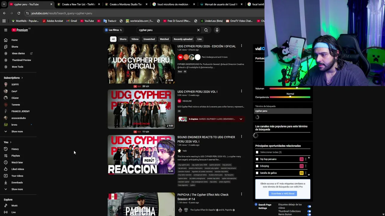Go back with the browser back arrow

4,13
